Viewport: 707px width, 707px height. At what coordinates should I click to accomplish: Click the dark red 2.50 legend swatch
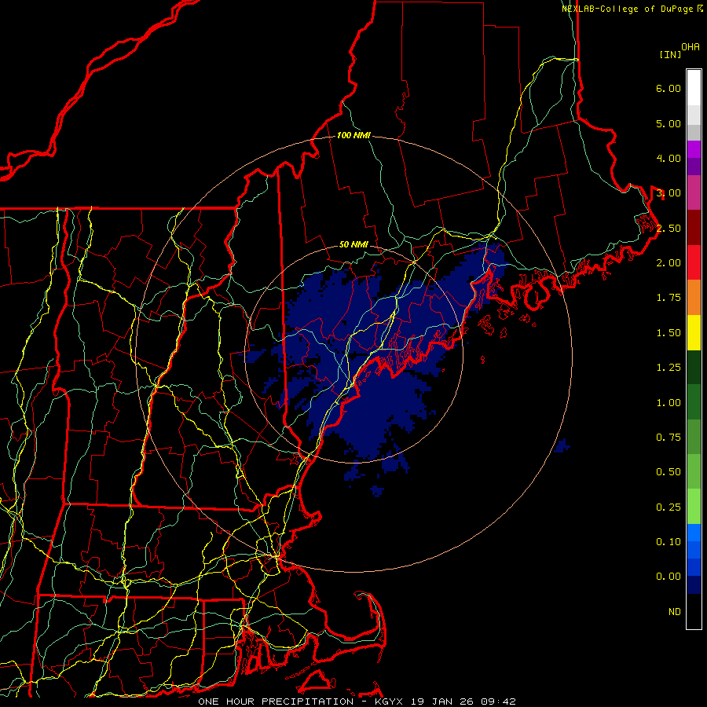(x=694, y=228)
